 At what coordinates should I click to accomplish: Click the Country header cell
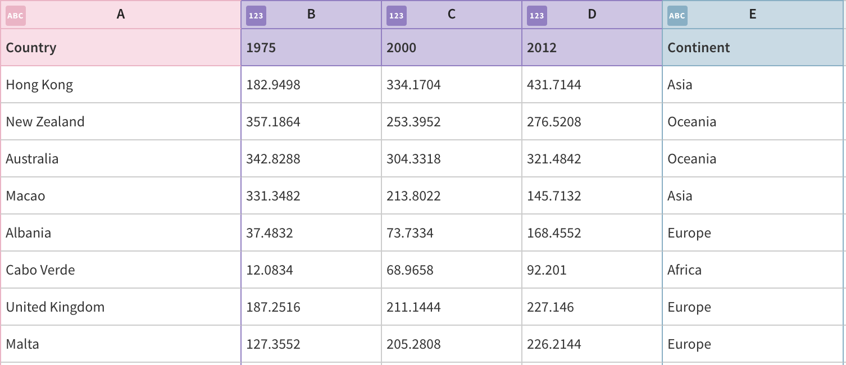click(x=121, y=48)
